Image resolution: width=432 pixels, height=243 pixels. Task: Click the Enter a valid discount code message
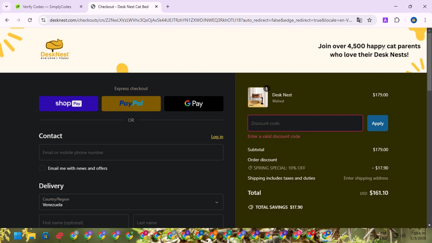pyautogui.click(x=274, y=136)
